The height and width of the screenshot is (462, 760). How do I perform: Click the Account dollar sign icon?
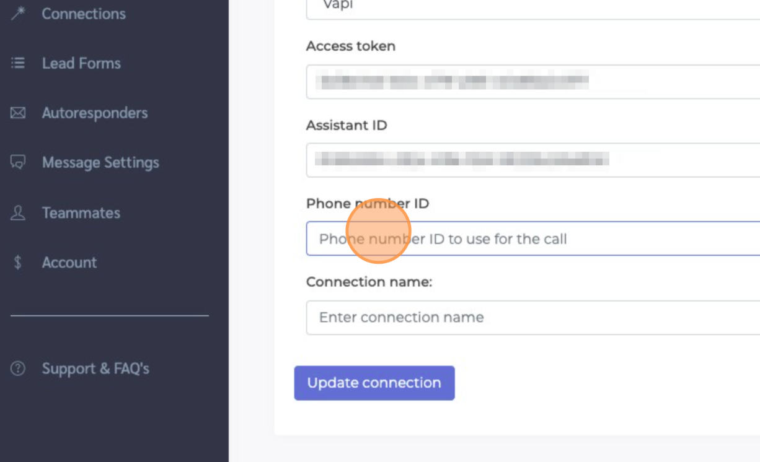click(18, 263)
